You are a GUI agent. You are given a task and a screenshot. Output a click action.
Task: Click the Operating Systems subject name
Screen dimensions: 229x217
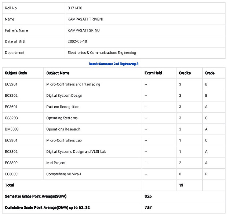coord(62,118)
